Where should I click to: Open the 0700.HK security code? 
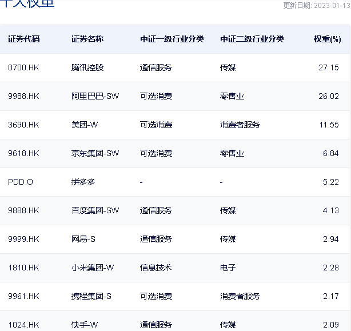click(x=23, y=67)
